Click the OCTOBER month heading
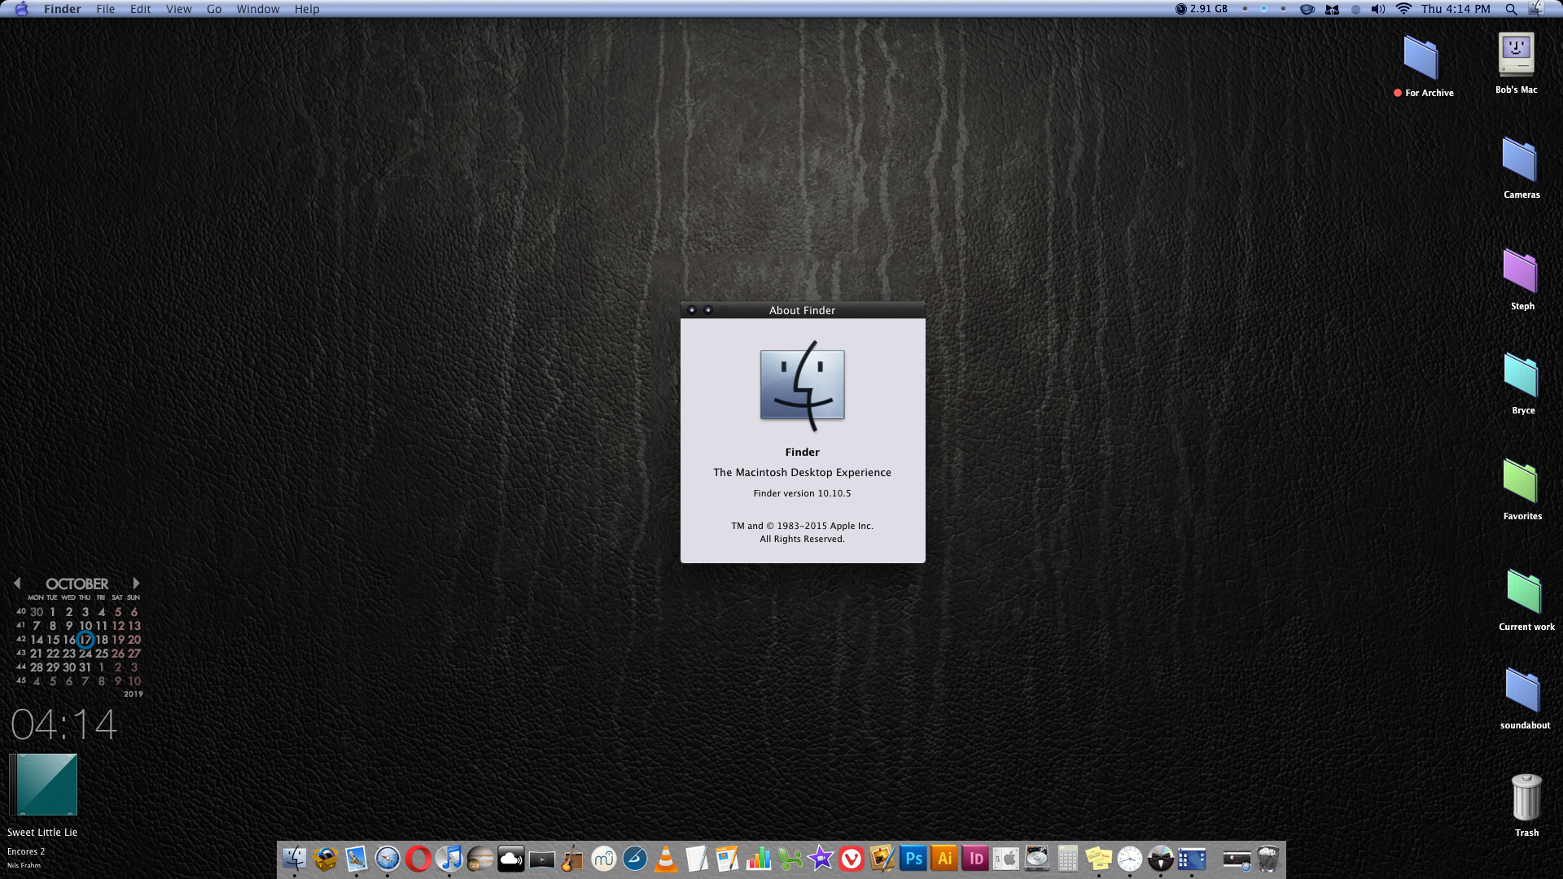 pos(77,584)
